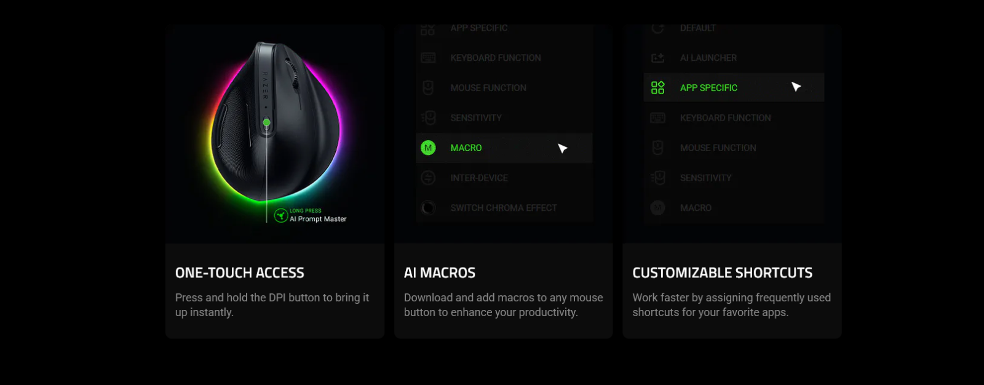This screenshot has width=984, height=385.
Task: Click the Switch Chroma Effect icon
Action: tap(428, 208)
